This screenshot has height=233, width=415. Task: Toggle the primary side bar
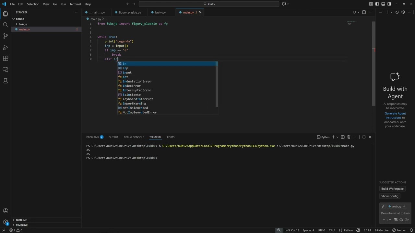[377, 4]
